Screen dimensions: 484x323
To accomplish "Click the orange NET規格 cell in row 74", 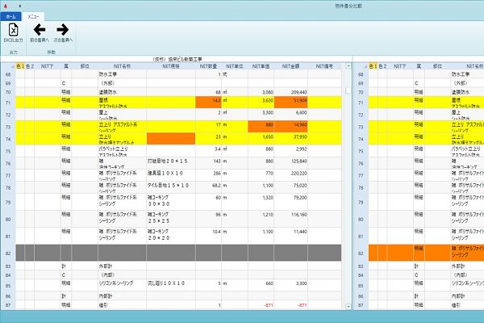I will tap(171, 139).
